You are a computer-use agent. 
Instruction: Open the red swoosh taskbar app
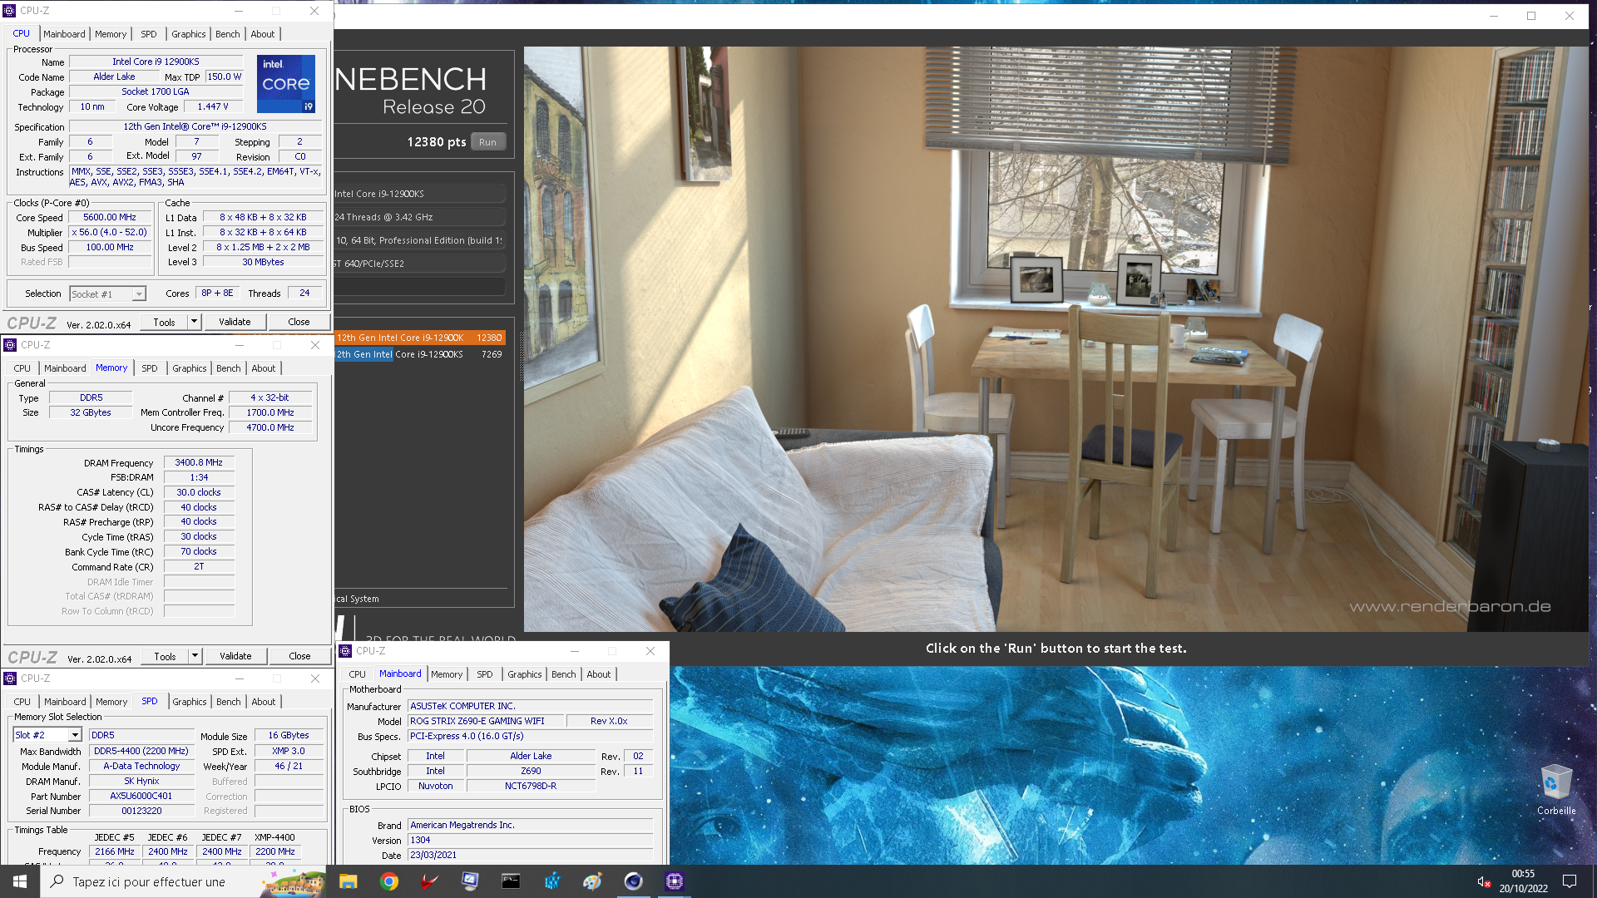pyautogui.click(x=430, y=881)
